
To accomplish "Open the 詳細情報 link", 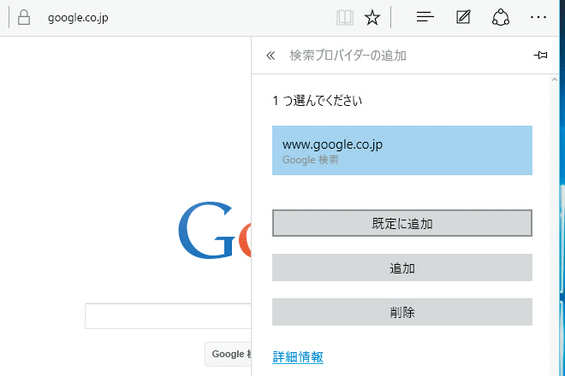I will pos(298,357).
